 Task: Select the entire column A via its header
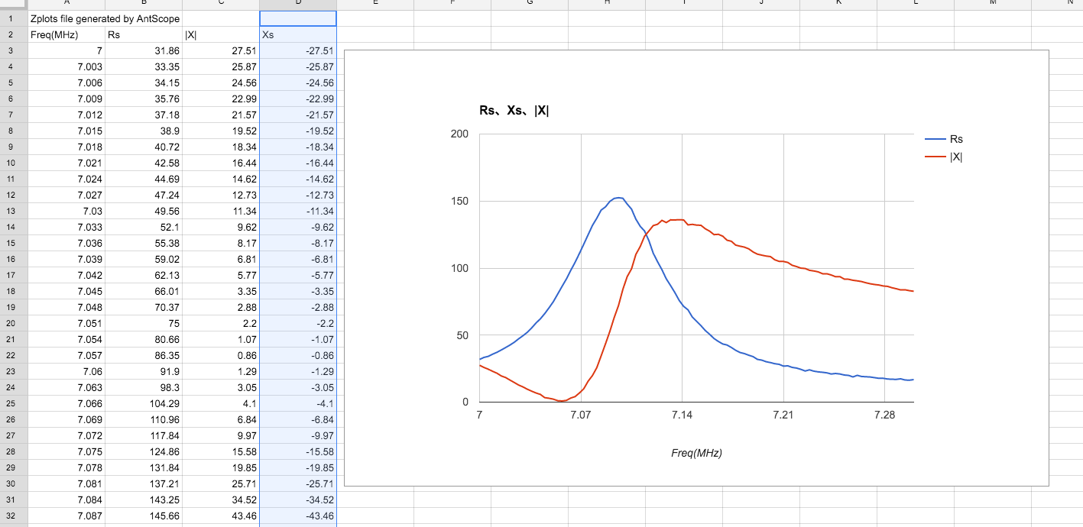pyautogui.click(x=66, y=4)
